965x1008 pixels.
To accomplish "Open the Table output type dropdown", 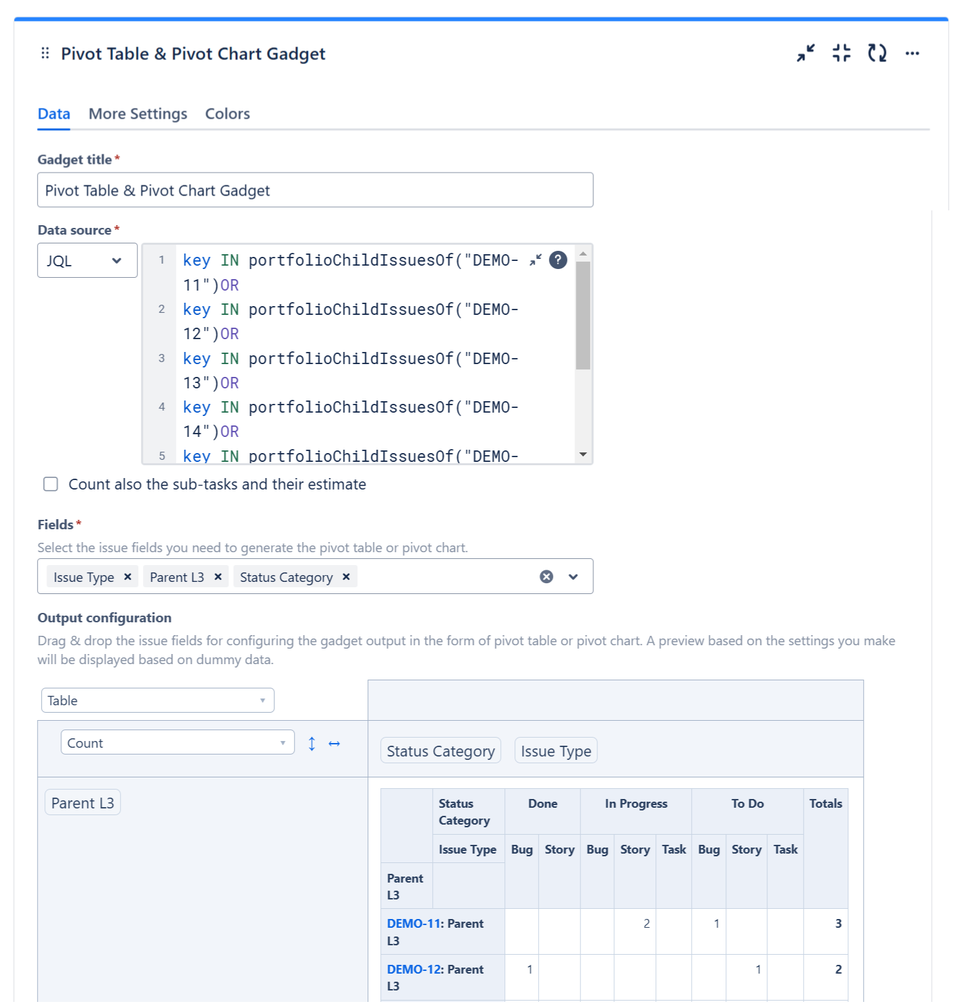I will (157, 701).
